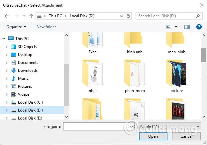The width and height of the screenshot is (207, 145).
Task: Open the File name history dropdown
Action: [132, 126]
